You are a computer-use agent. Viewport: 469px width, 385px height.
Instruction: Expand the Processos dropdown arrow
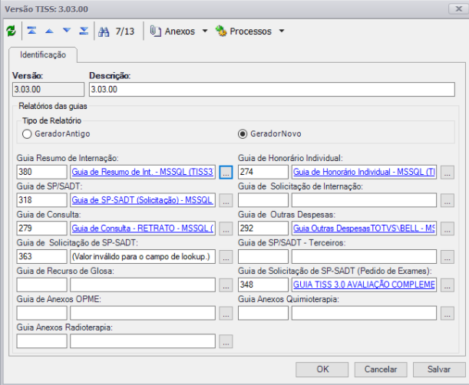(282, 31)
